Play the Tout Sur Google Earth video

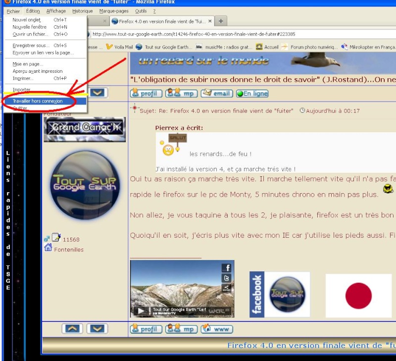coord(141,310)
